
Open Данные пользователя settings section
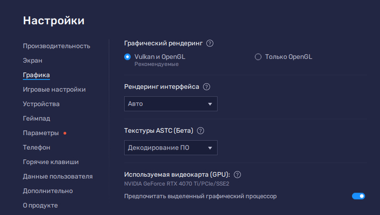coord(58,176)
